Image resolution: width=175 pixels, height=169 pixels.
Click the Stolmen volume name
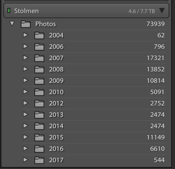(27, 11)
